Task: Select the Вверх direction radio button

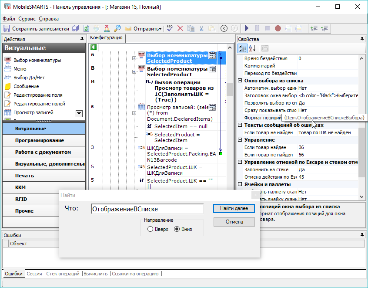Action: click(150, 229)
